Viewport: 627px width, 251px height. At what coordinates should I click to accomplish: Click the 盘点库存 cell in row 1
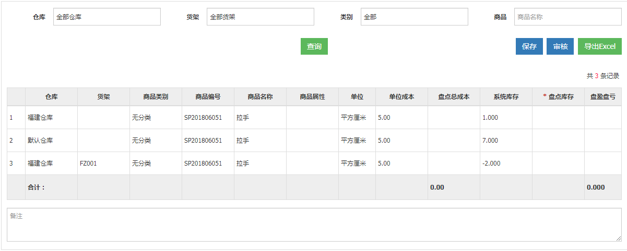pyautogui.click(x=558, y=118)
